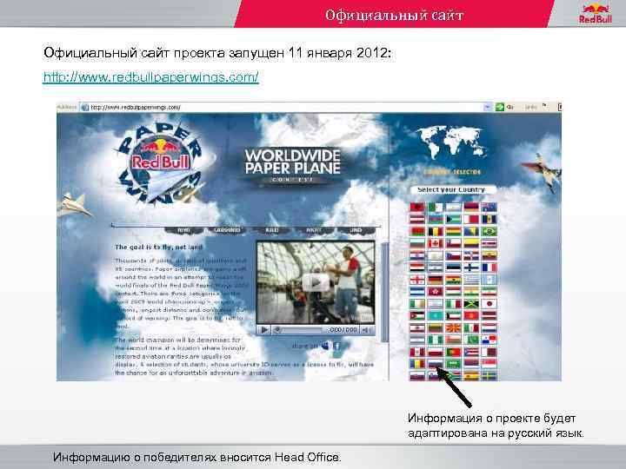
Task: Select the Greece flag
Action: pyautogui.click(x=471, y=280)
